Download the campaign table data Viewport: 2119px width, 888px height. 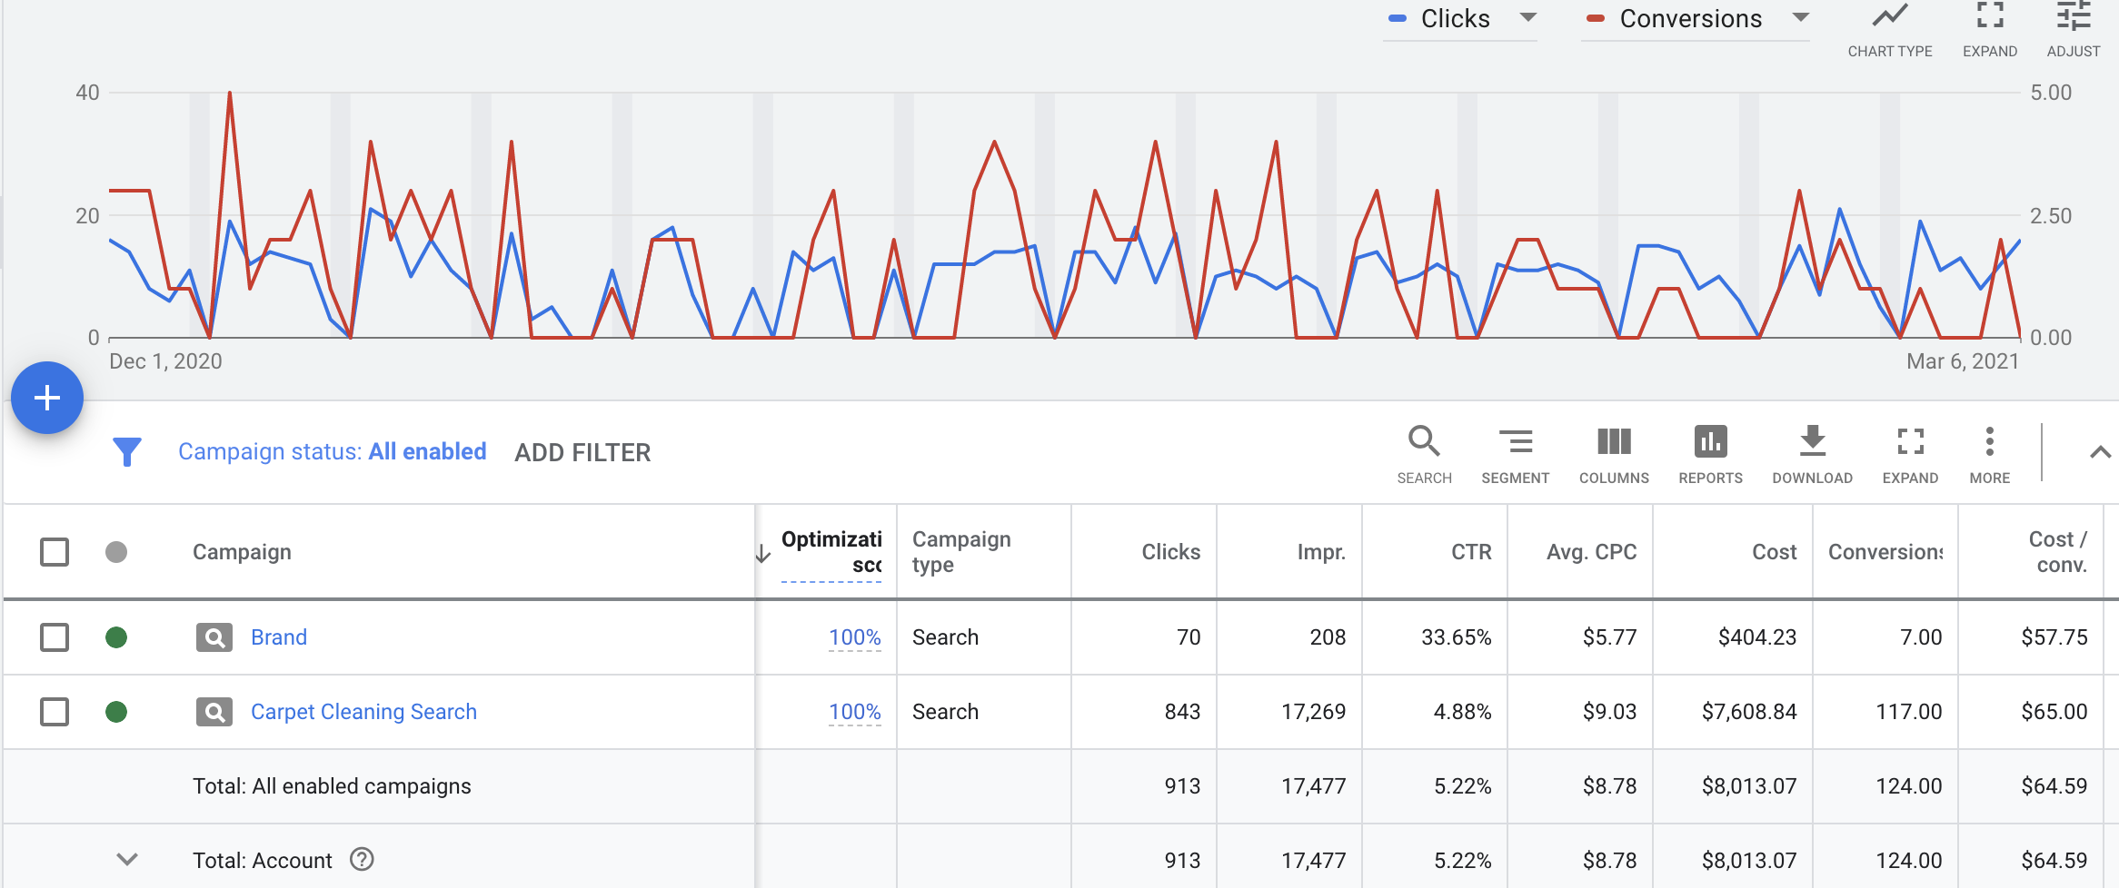click(1812, 443)
